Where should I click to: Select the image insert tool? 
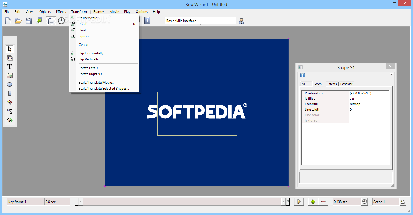point(10,76)
